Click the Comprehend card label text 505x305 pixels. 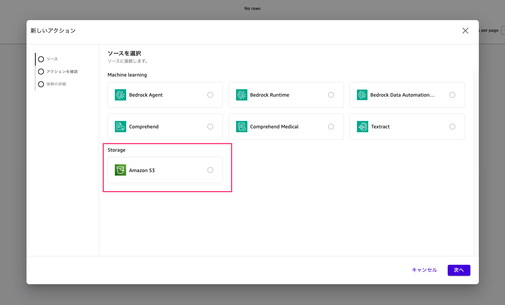tap(144, 127)
